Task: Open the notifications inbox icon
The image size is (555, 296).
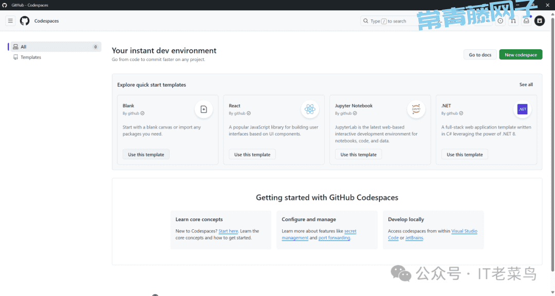Action: tap(526, 21)
